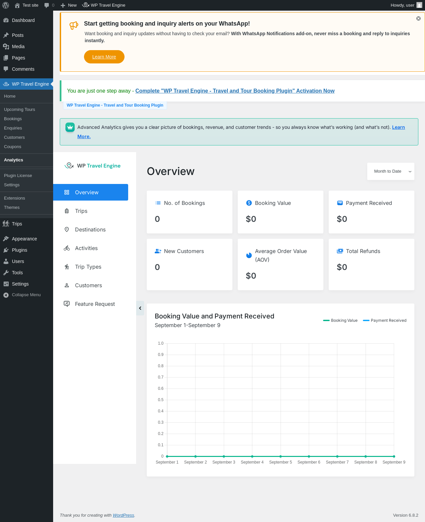The width and height of the screenshot is (425, 522).
Task: Dismiss the WhatsApp notice with close icon
Action: tap(418, 19)
